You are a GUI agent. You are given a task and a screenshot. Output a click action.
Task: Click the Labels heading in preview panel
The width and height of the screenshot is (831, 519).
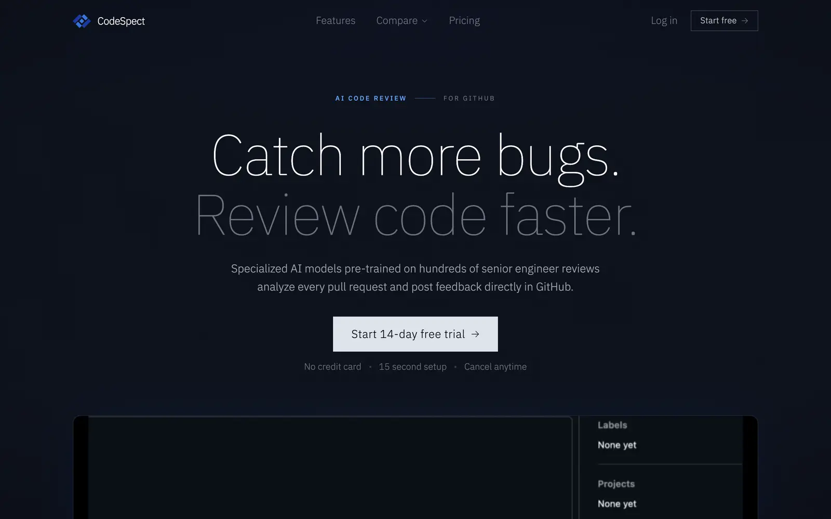[612, 425]
